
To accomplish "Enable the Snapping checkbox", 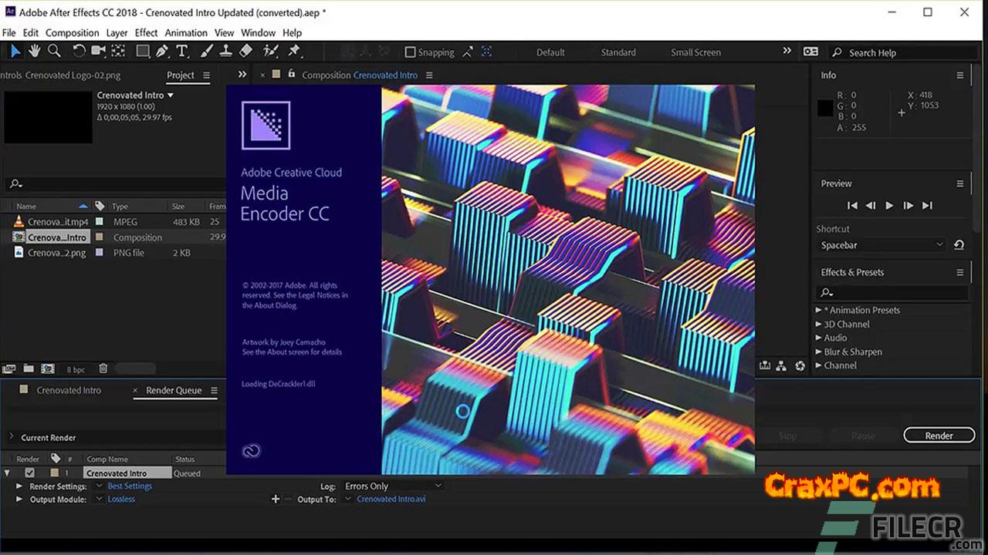I will pos(411,52).
